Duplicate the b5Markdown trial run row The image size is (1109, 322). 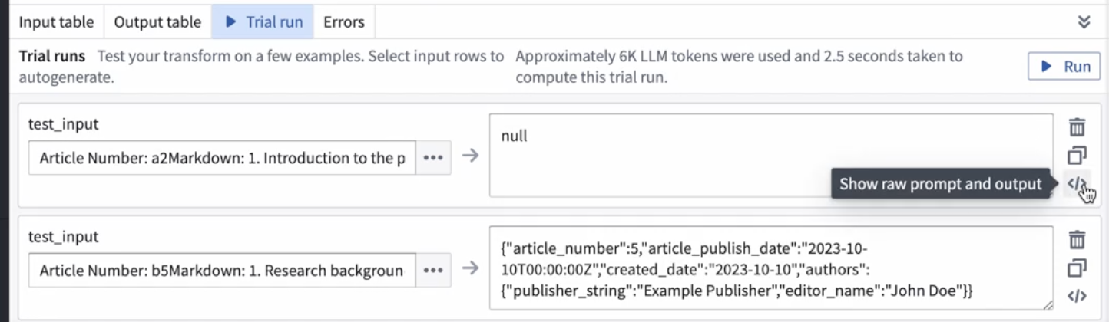click(1077, 268)
